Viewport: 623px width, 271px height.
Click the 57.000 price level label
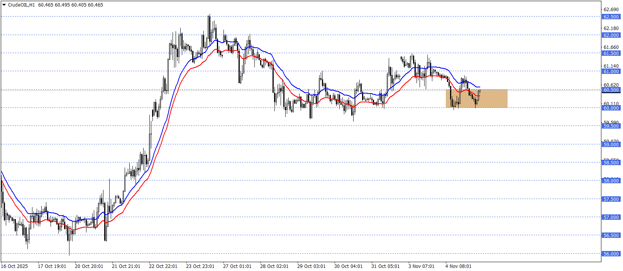[611, 217]
